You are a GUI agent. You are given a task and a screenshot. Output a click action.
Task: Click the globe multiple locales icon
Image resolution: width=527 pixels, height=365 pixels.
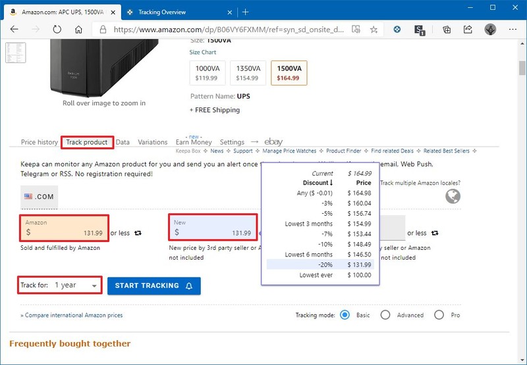point(453,197)
